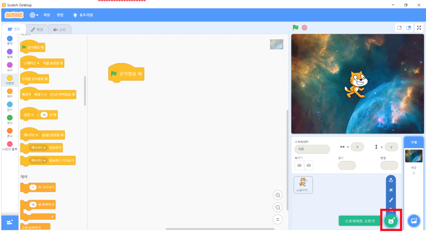
Task: Open 음량 dropdown in loudness block
Action: point(29,115)
